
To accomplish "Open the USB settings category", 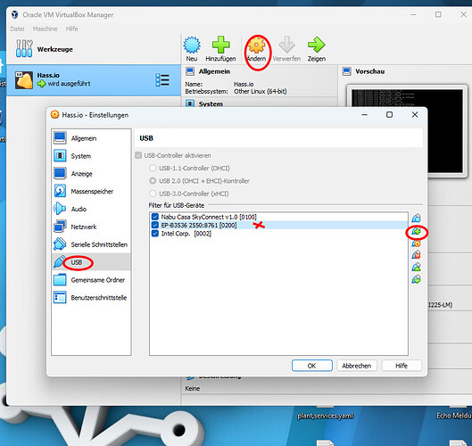I will [92, 262].
